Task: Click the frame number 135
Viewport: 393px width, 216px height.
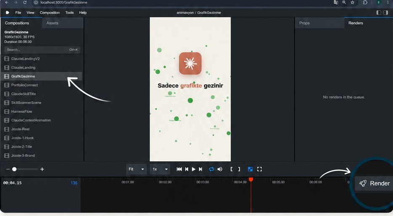Action: 74,183
